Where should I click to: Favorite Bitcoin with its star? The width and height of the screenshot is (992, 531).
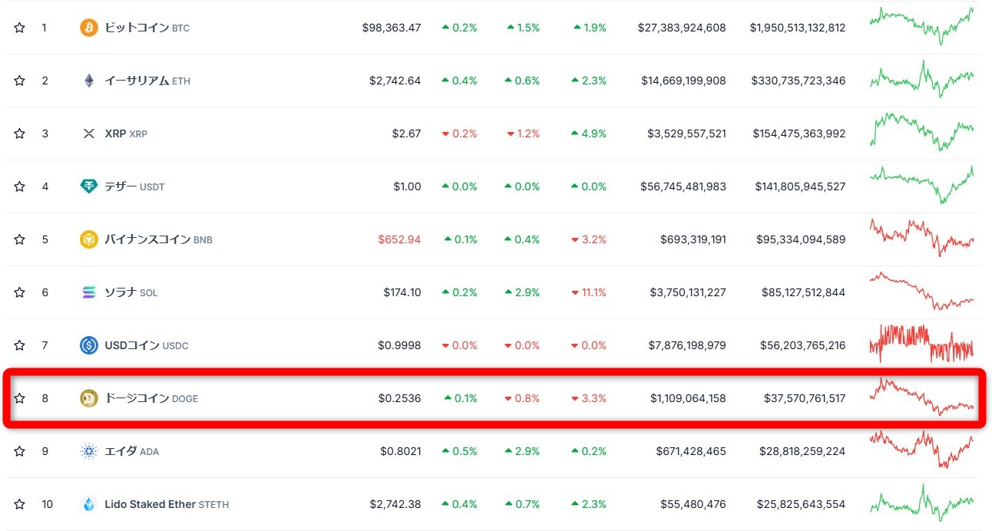click(x=19, y=28)
